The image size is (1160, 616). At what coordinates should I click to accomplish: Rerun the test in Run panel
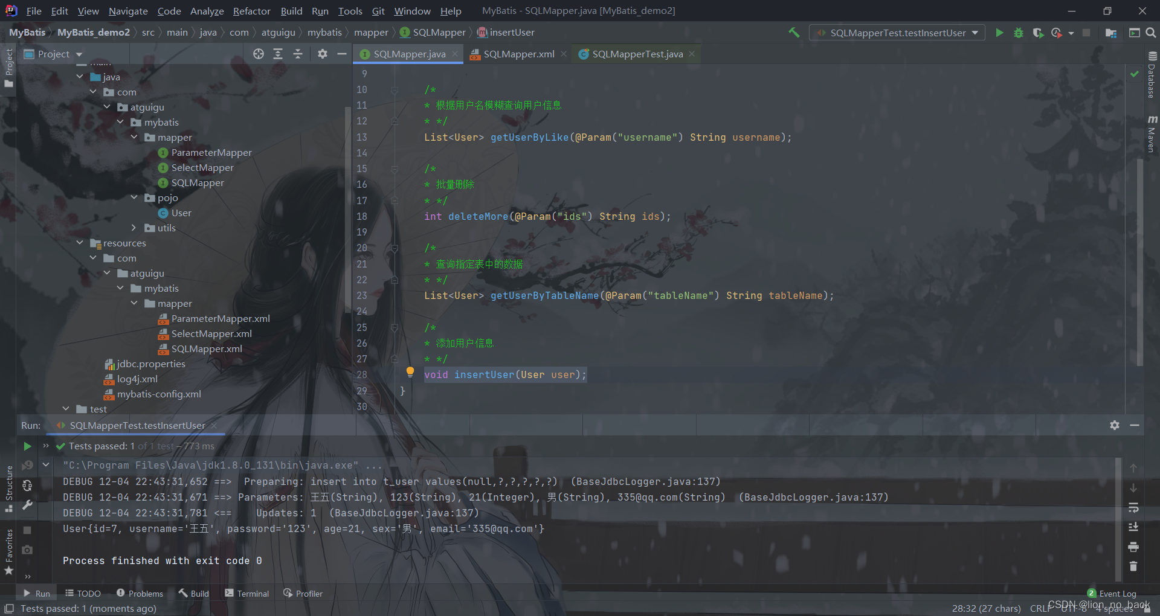[x=27, y=446]
